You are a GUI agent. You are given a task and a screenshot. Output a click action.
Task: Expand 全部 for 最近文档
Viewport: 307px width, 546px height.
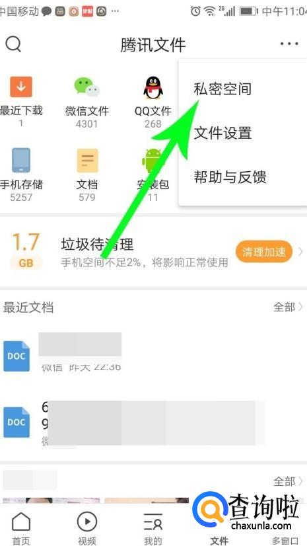pos(289,307)
